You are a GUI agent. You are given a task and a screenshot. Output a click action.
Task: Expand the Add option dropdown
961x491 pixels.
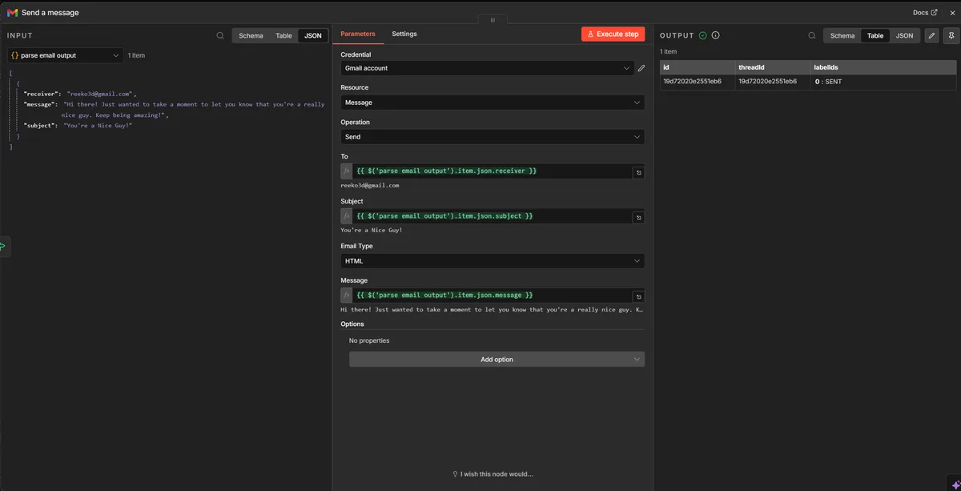[497, 359]
